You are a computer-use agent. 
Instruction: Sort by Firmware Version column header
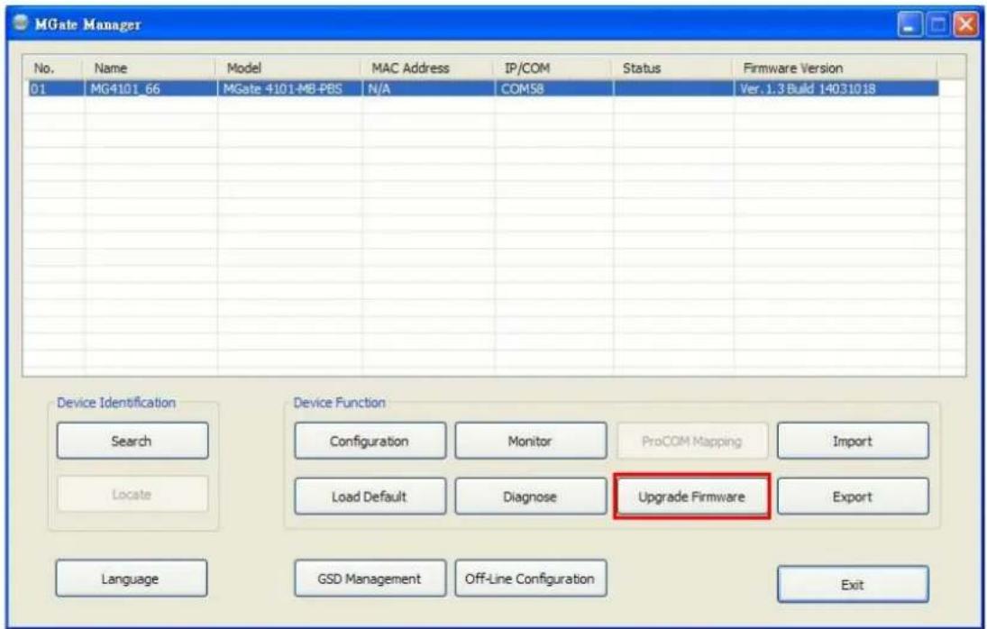click(835, 68)
